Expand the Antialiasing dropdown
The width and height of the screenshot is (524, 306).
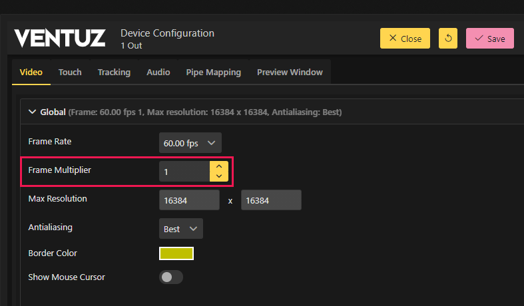[180, 229]
